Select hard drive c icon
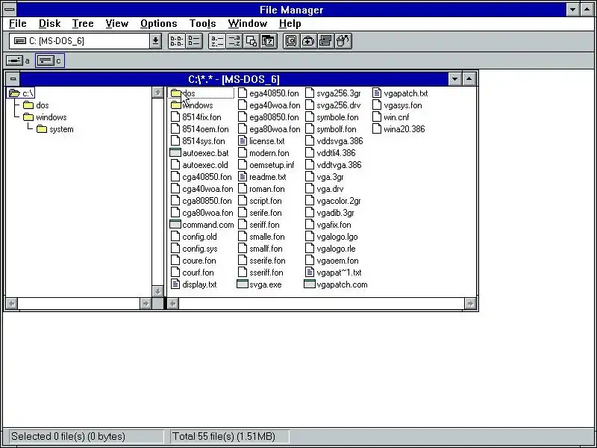This screenshot has width=597, height=448. click(x=46, y=60)
